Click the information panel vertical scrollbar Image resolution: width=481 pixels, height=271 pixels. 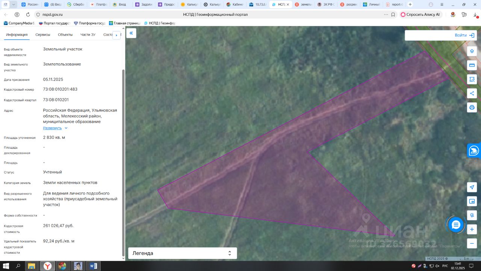123,162
